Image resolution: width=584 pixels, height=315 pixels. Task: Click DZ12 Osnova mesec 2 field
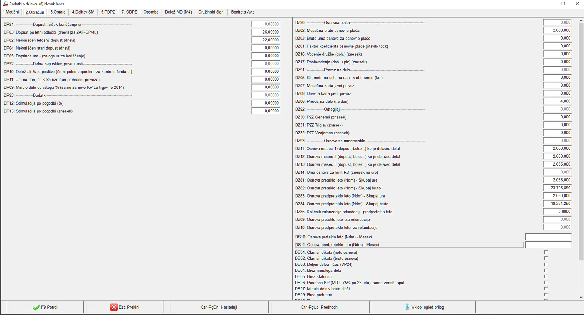click(x=557, y=156)
